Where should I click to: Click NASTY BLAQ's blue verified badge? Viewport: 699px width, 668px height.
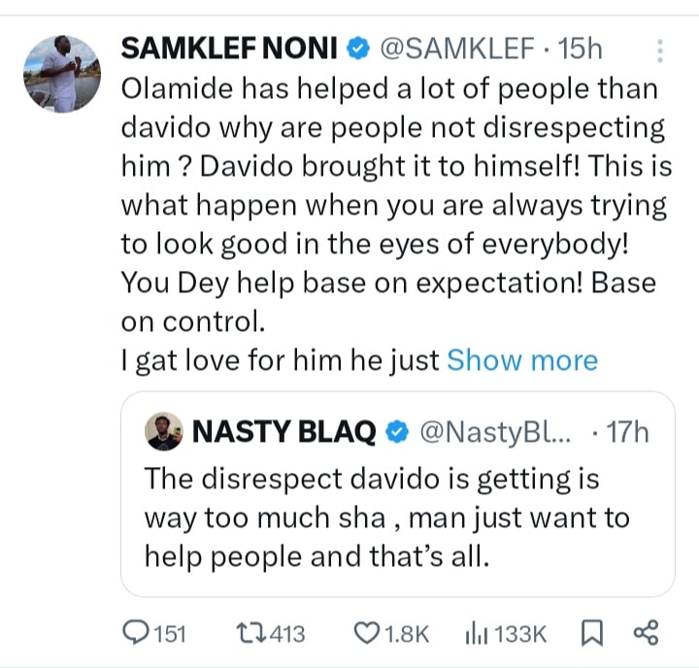point(396,432)
